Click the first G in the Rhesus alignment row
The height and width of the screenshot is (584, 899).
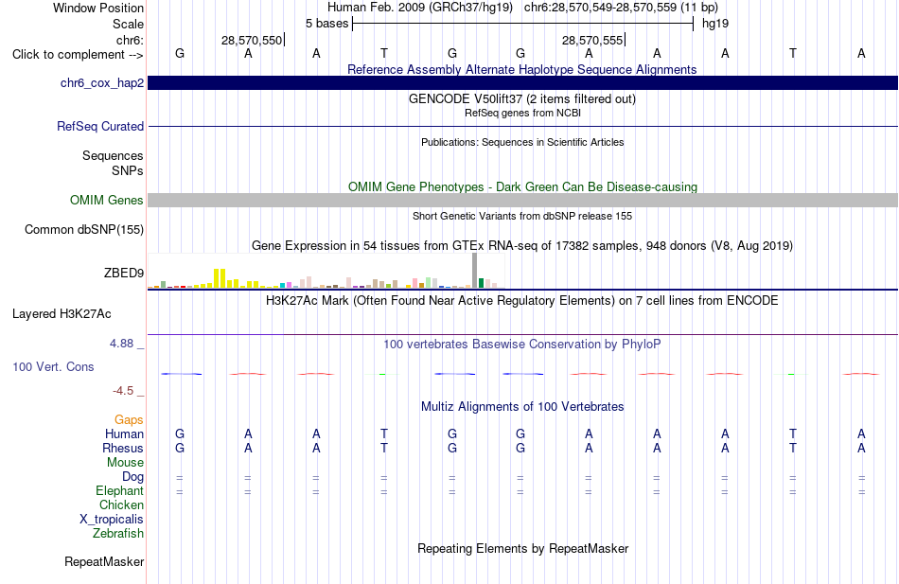180,448
